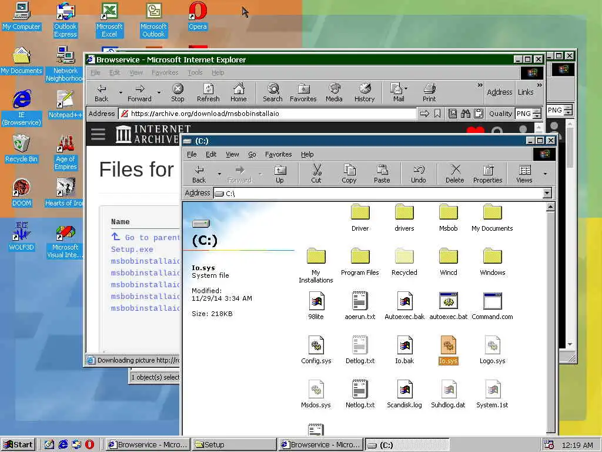Screen dimensions: 602x452
Task: Select the Recycle Bin desktop icon
Action: pos(22,149)
